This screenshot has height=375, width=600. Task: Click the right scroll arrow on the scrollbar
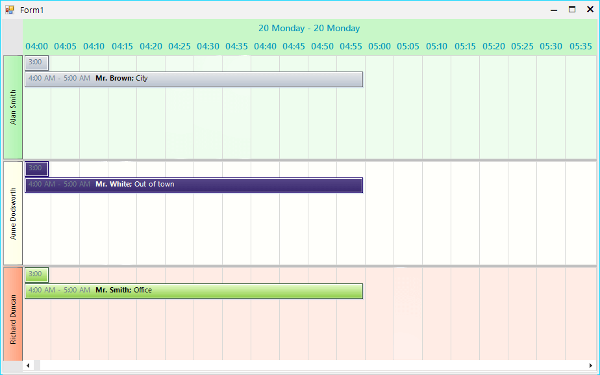(590, 365)
